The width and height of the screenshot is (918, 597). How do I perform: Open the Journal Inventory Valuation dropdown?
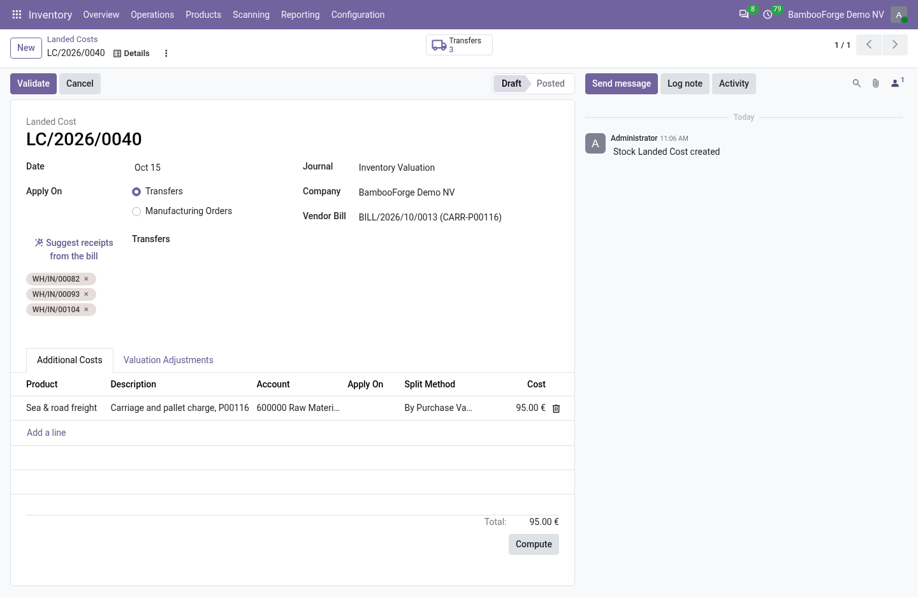click(458, 168)
